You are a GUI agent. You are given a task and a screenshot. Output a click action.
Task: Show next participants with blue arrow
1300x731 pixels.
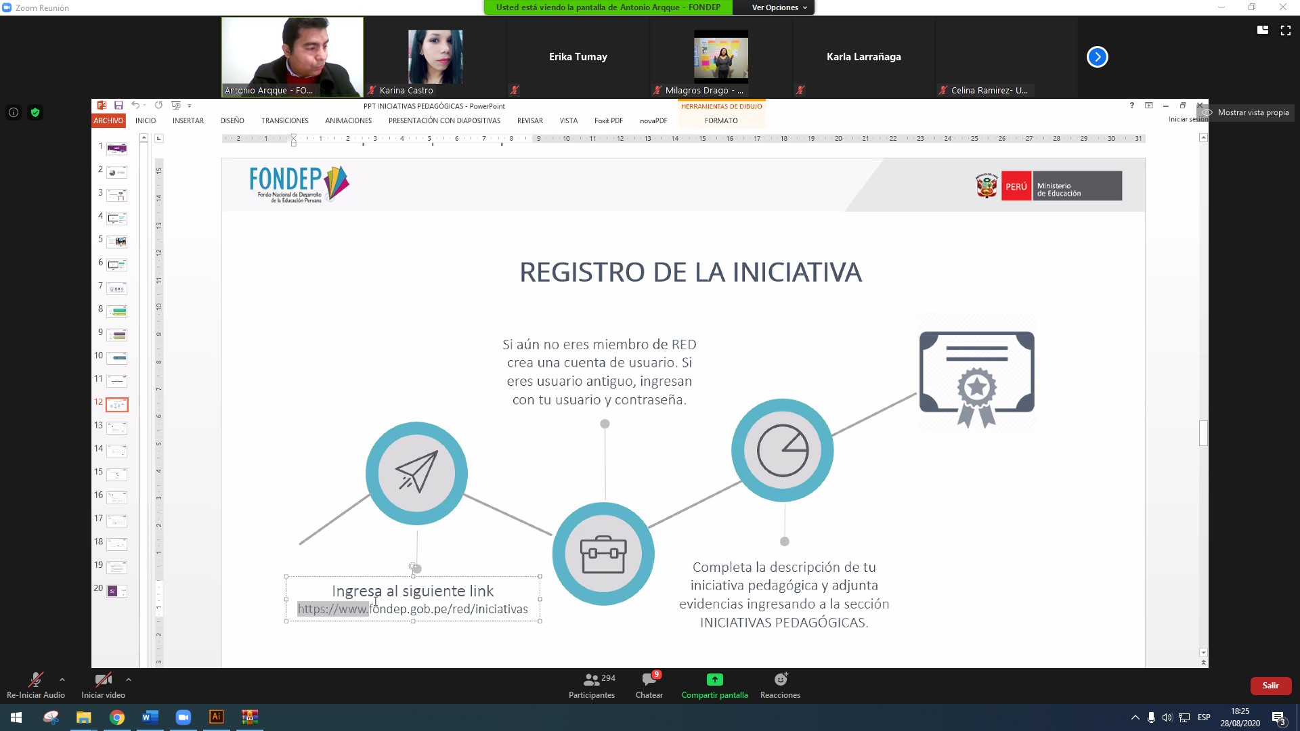tap(1097, 57)
